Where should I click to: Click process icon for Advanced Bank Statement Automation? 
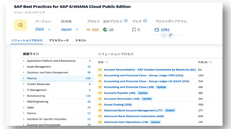click(100, 116)
